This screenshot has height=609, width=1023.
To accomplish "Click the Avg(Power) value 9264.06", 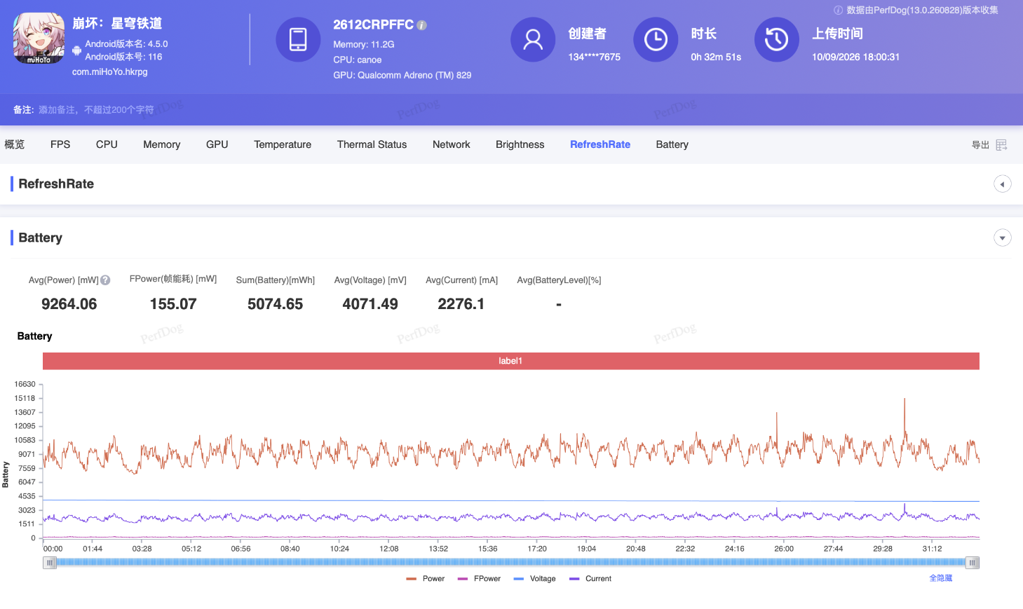I will coord(69,304).
